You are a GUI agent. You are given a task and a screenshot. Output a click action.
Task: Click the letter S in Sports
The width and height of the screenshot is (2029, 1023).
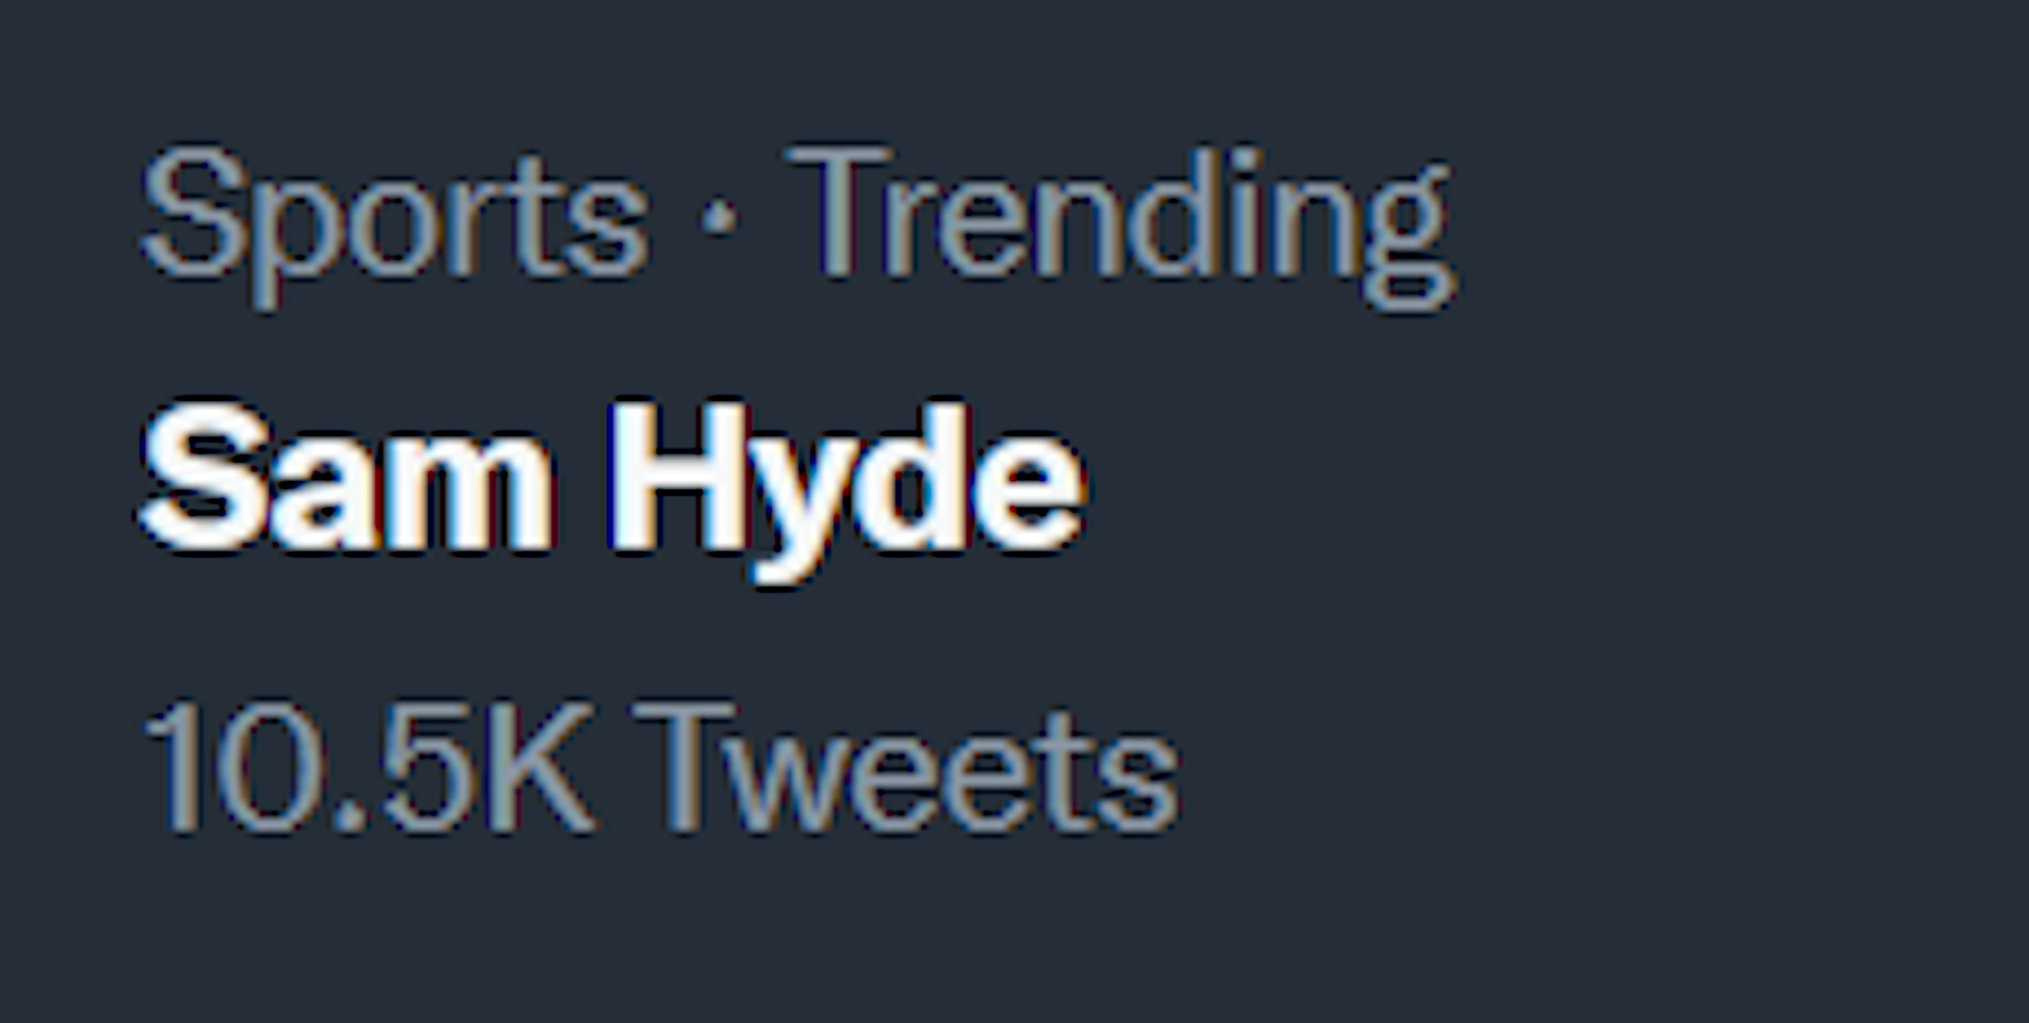pos(194,212)
